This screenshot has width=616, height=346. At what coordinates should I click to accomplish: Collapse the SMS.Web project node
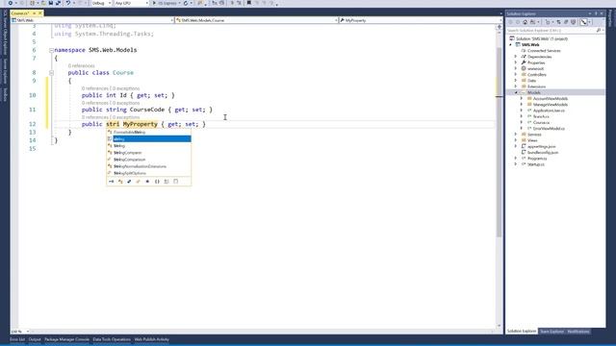[x=511, y=45]
